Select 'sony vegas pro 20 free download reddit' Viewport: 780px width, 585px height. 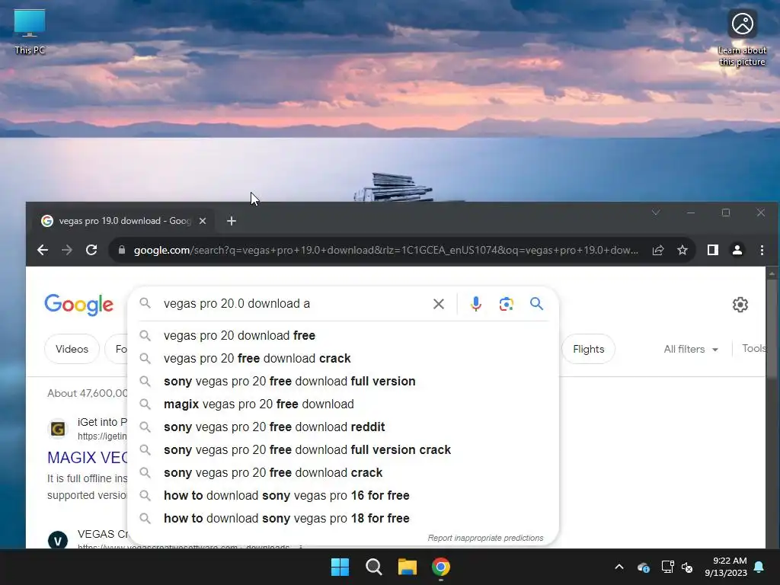coord(344,427)
